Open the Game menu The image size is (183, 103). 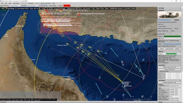click(x=10, y=3)
